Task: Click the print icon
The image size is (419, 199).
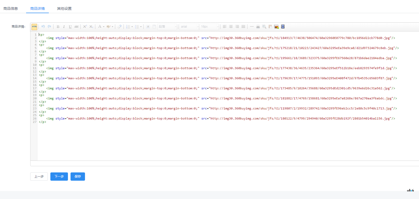Action: tap(258, 27)
